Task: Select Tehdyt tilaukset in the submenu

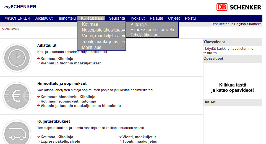Action: pyautogui.click(x=145, y=35)
